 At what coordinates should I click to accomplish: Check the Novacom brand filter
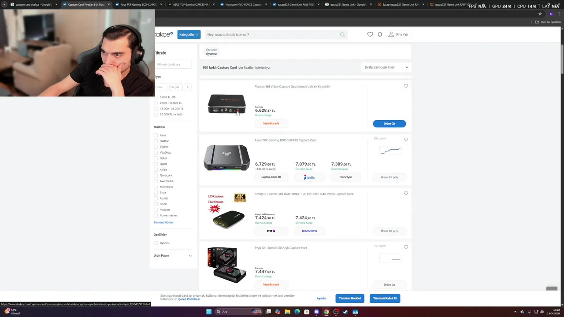point(156,175)
